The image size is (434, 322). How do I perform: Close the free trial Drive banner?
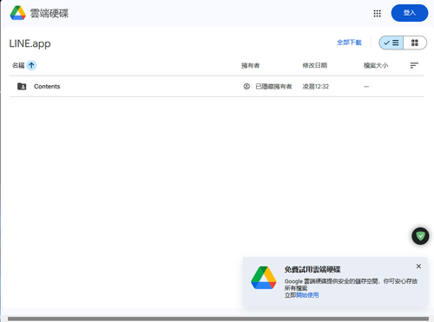pos(418,266)
